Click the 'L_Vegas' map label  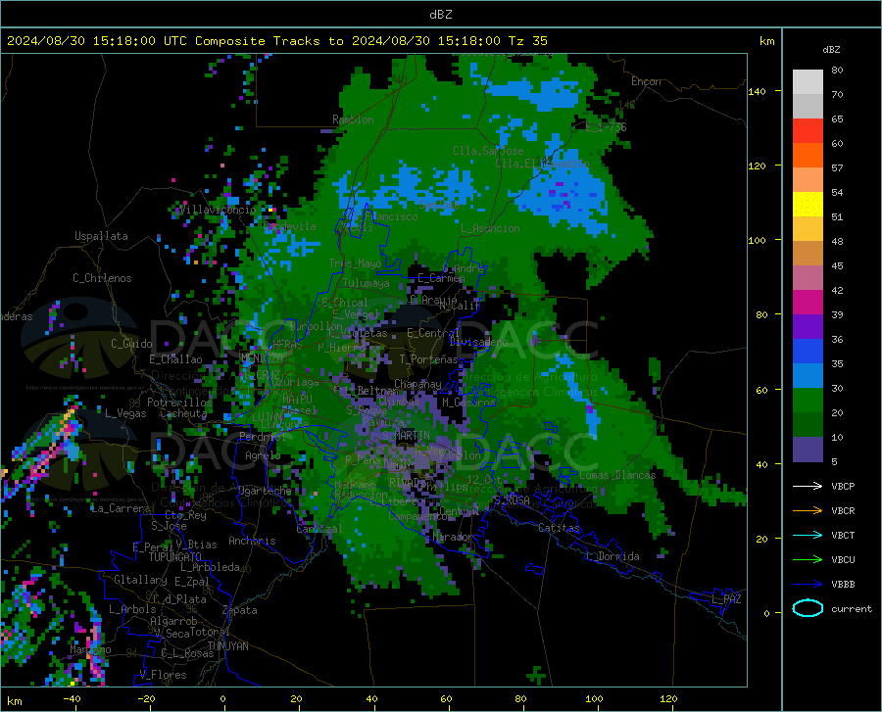click(125, 413)
